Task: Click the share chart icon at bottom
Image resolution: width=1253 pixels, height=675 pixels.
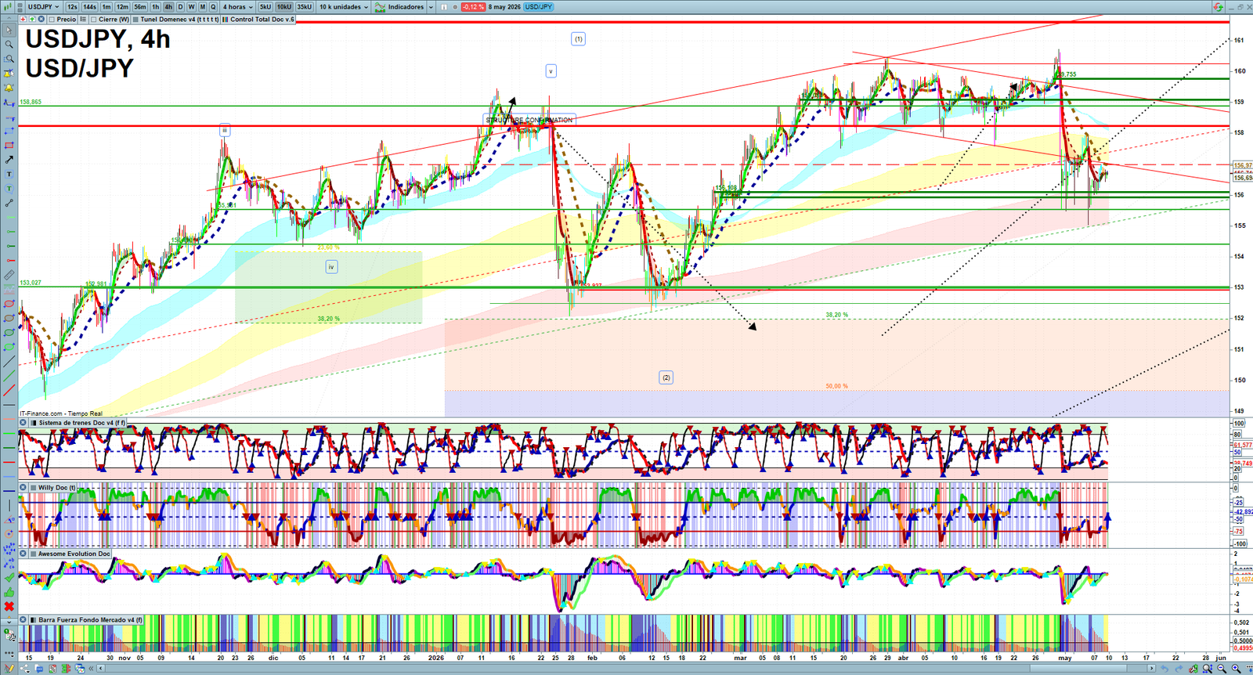Action: point(25,668)
